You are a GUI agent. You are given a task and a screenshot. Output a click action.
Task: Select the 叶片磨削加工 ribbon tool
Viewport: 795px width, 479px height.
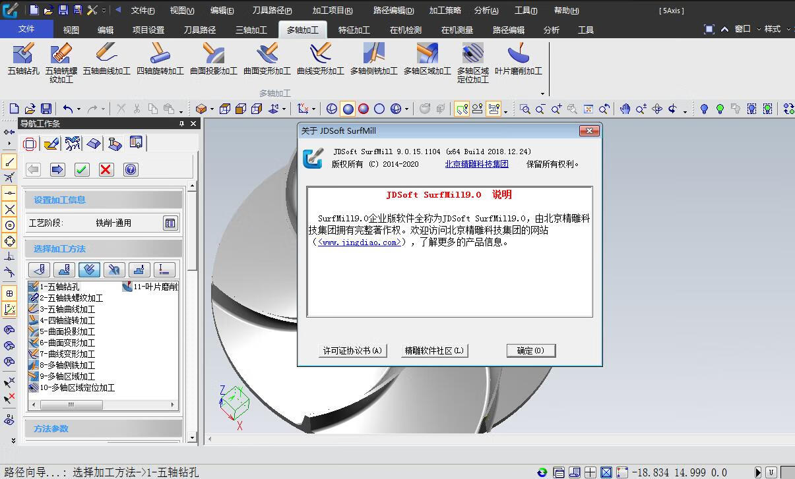pos(519,59)
